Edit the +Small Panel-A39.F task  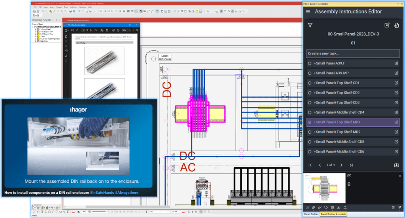396,63
